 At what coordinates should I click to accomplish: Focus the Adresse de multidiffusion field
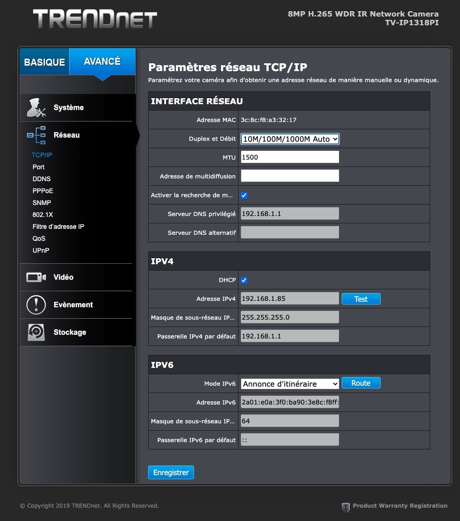290,176
